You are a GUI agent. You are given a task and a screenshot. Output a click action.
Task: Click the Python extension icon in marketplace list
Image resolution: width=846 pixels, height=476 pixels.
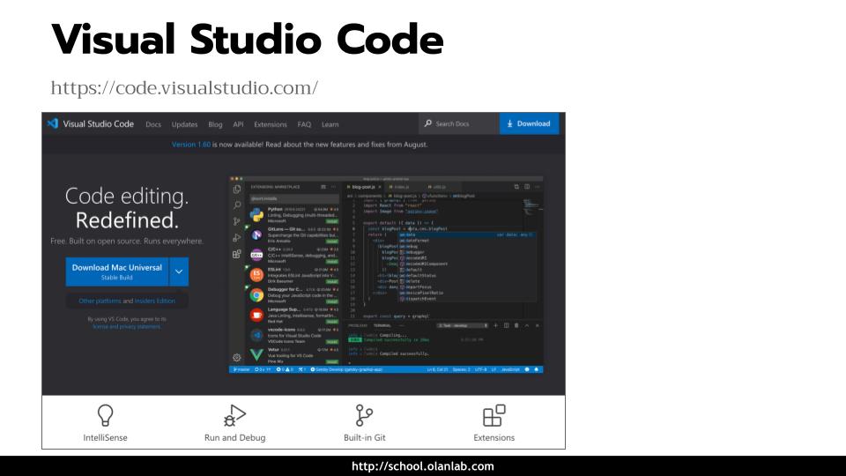pos(256,215)
